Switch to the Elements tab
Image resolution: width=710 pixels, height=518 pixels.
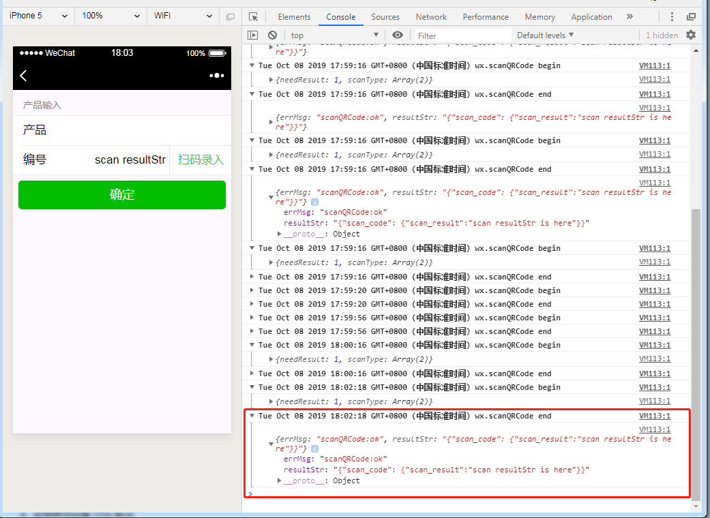click(295, 17)
